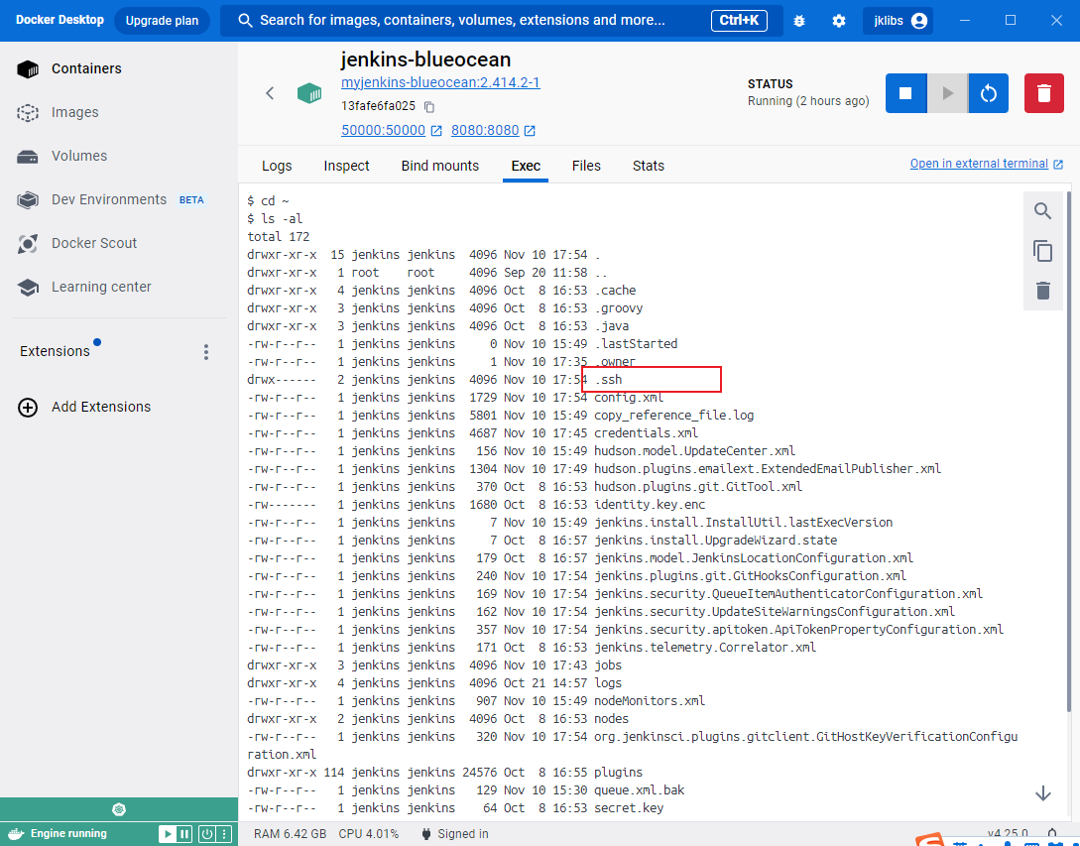Click the Signed in status indicator
The width and height of the screenshot is (1080, 846).
454,834
